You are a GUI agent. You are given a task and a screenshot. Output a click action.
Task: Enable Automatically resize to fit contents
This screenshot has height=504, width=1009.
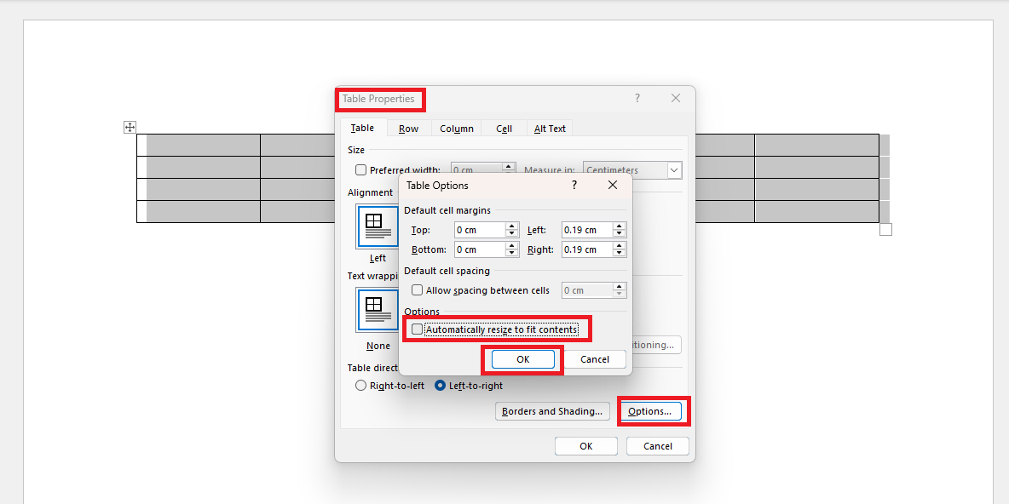[417, 329]
